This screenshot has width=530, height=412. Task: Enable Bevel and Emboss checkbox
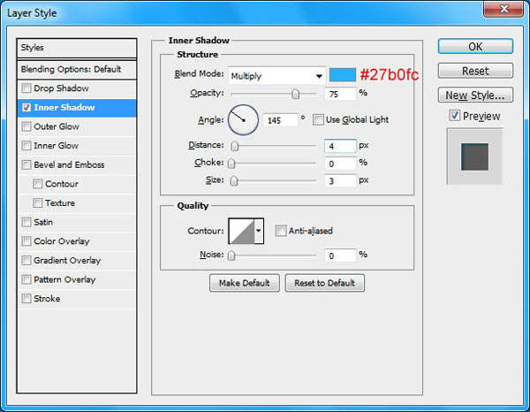click(x=26, y=164)
